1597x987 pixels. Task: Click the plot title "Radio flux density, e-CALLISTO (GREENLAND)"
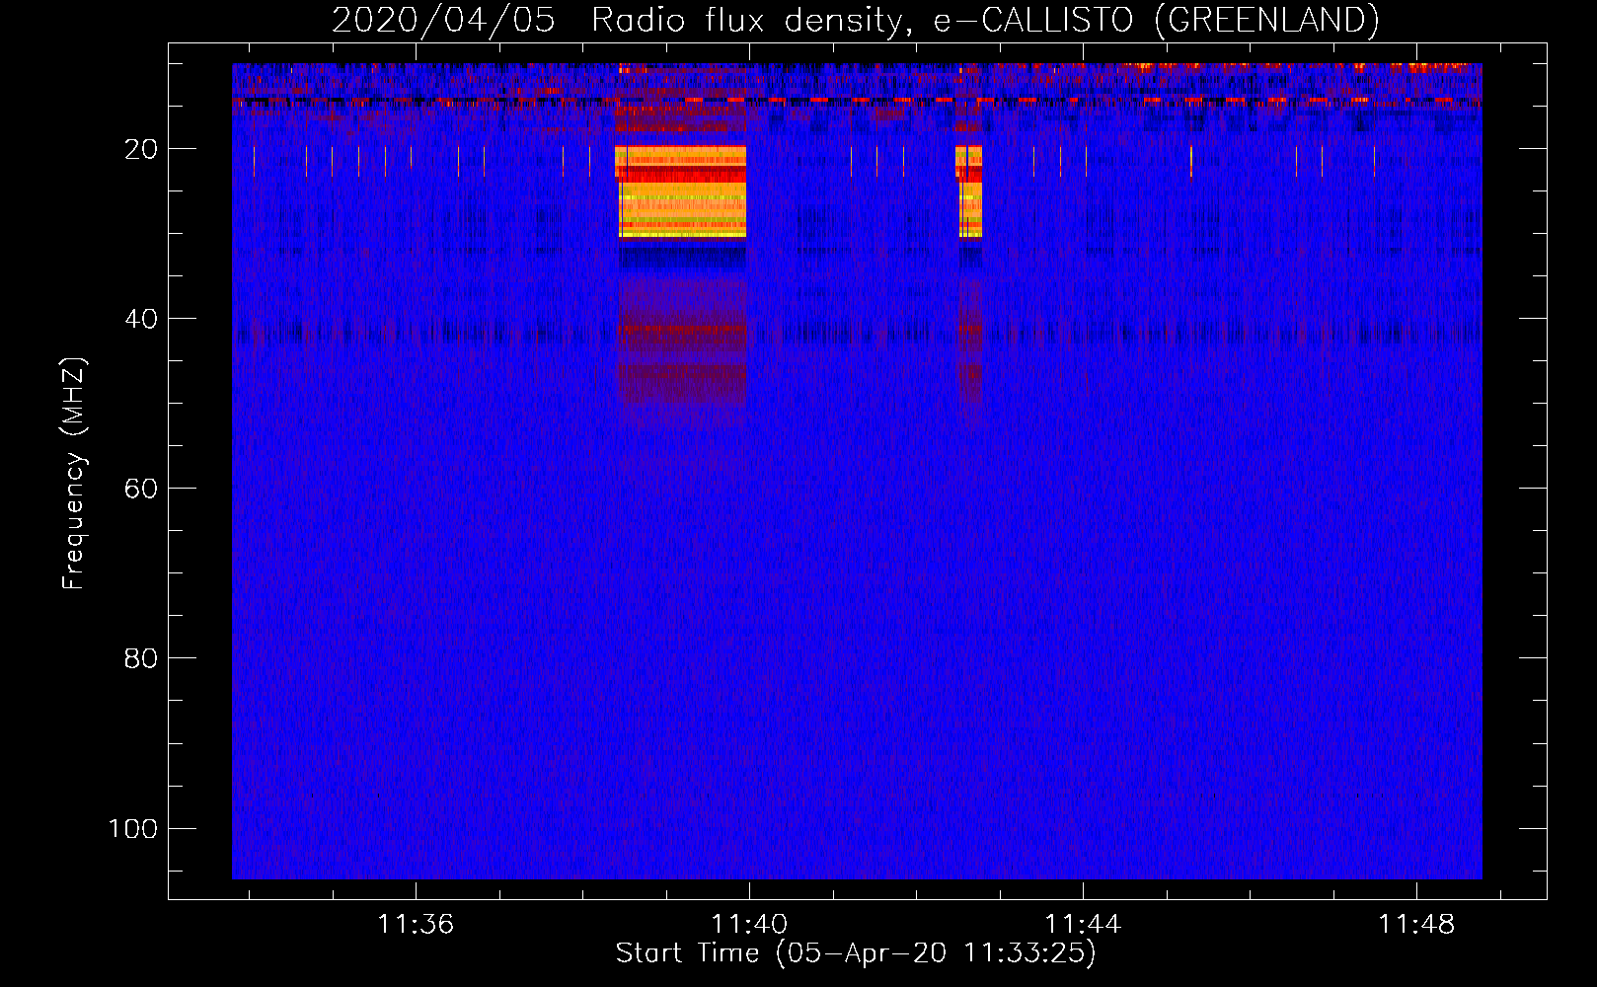click(985, 20)
